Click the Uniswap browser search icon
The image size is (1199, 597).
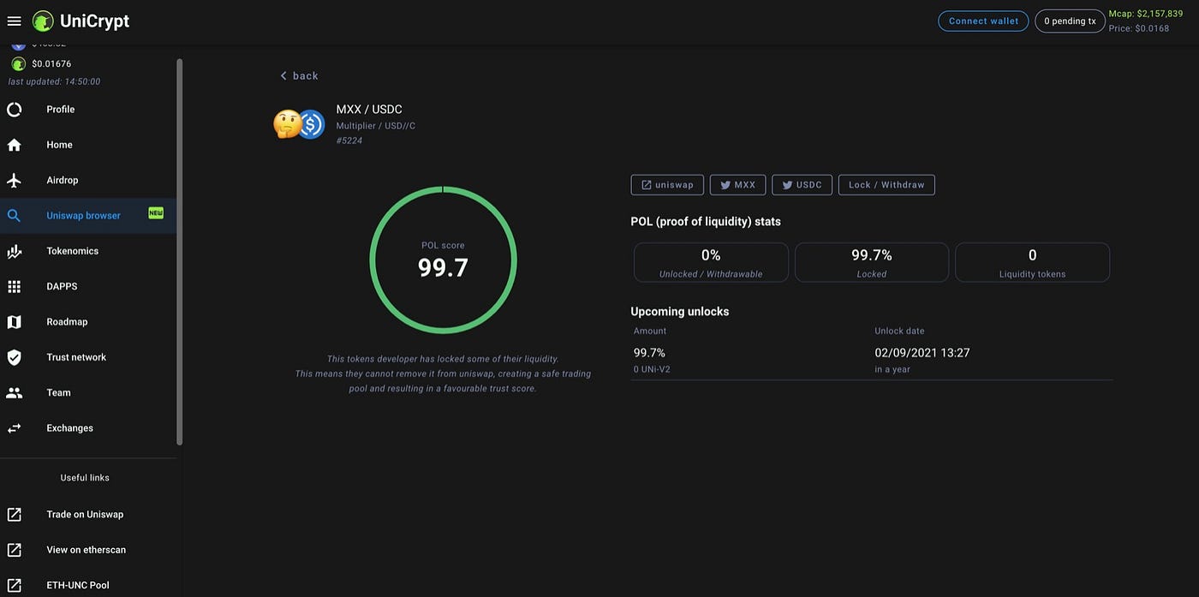point(14,216)
